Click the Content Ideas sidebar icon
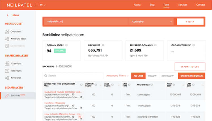Viewport: 212px width, 121px height. (7, 46)
